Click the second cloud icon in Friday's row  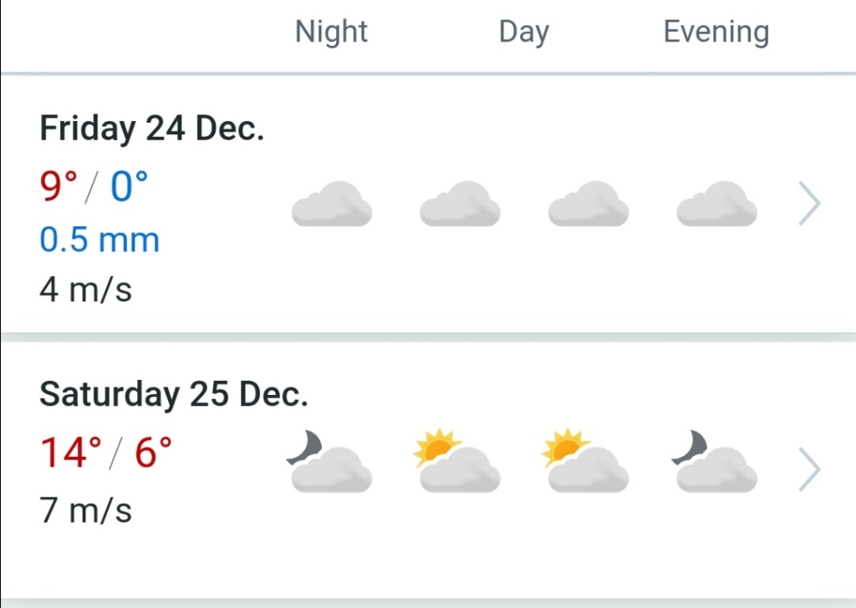point(460,204)
